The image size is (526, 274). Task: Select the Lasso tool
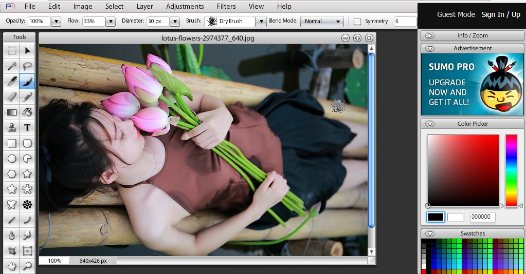click(27, 66)
